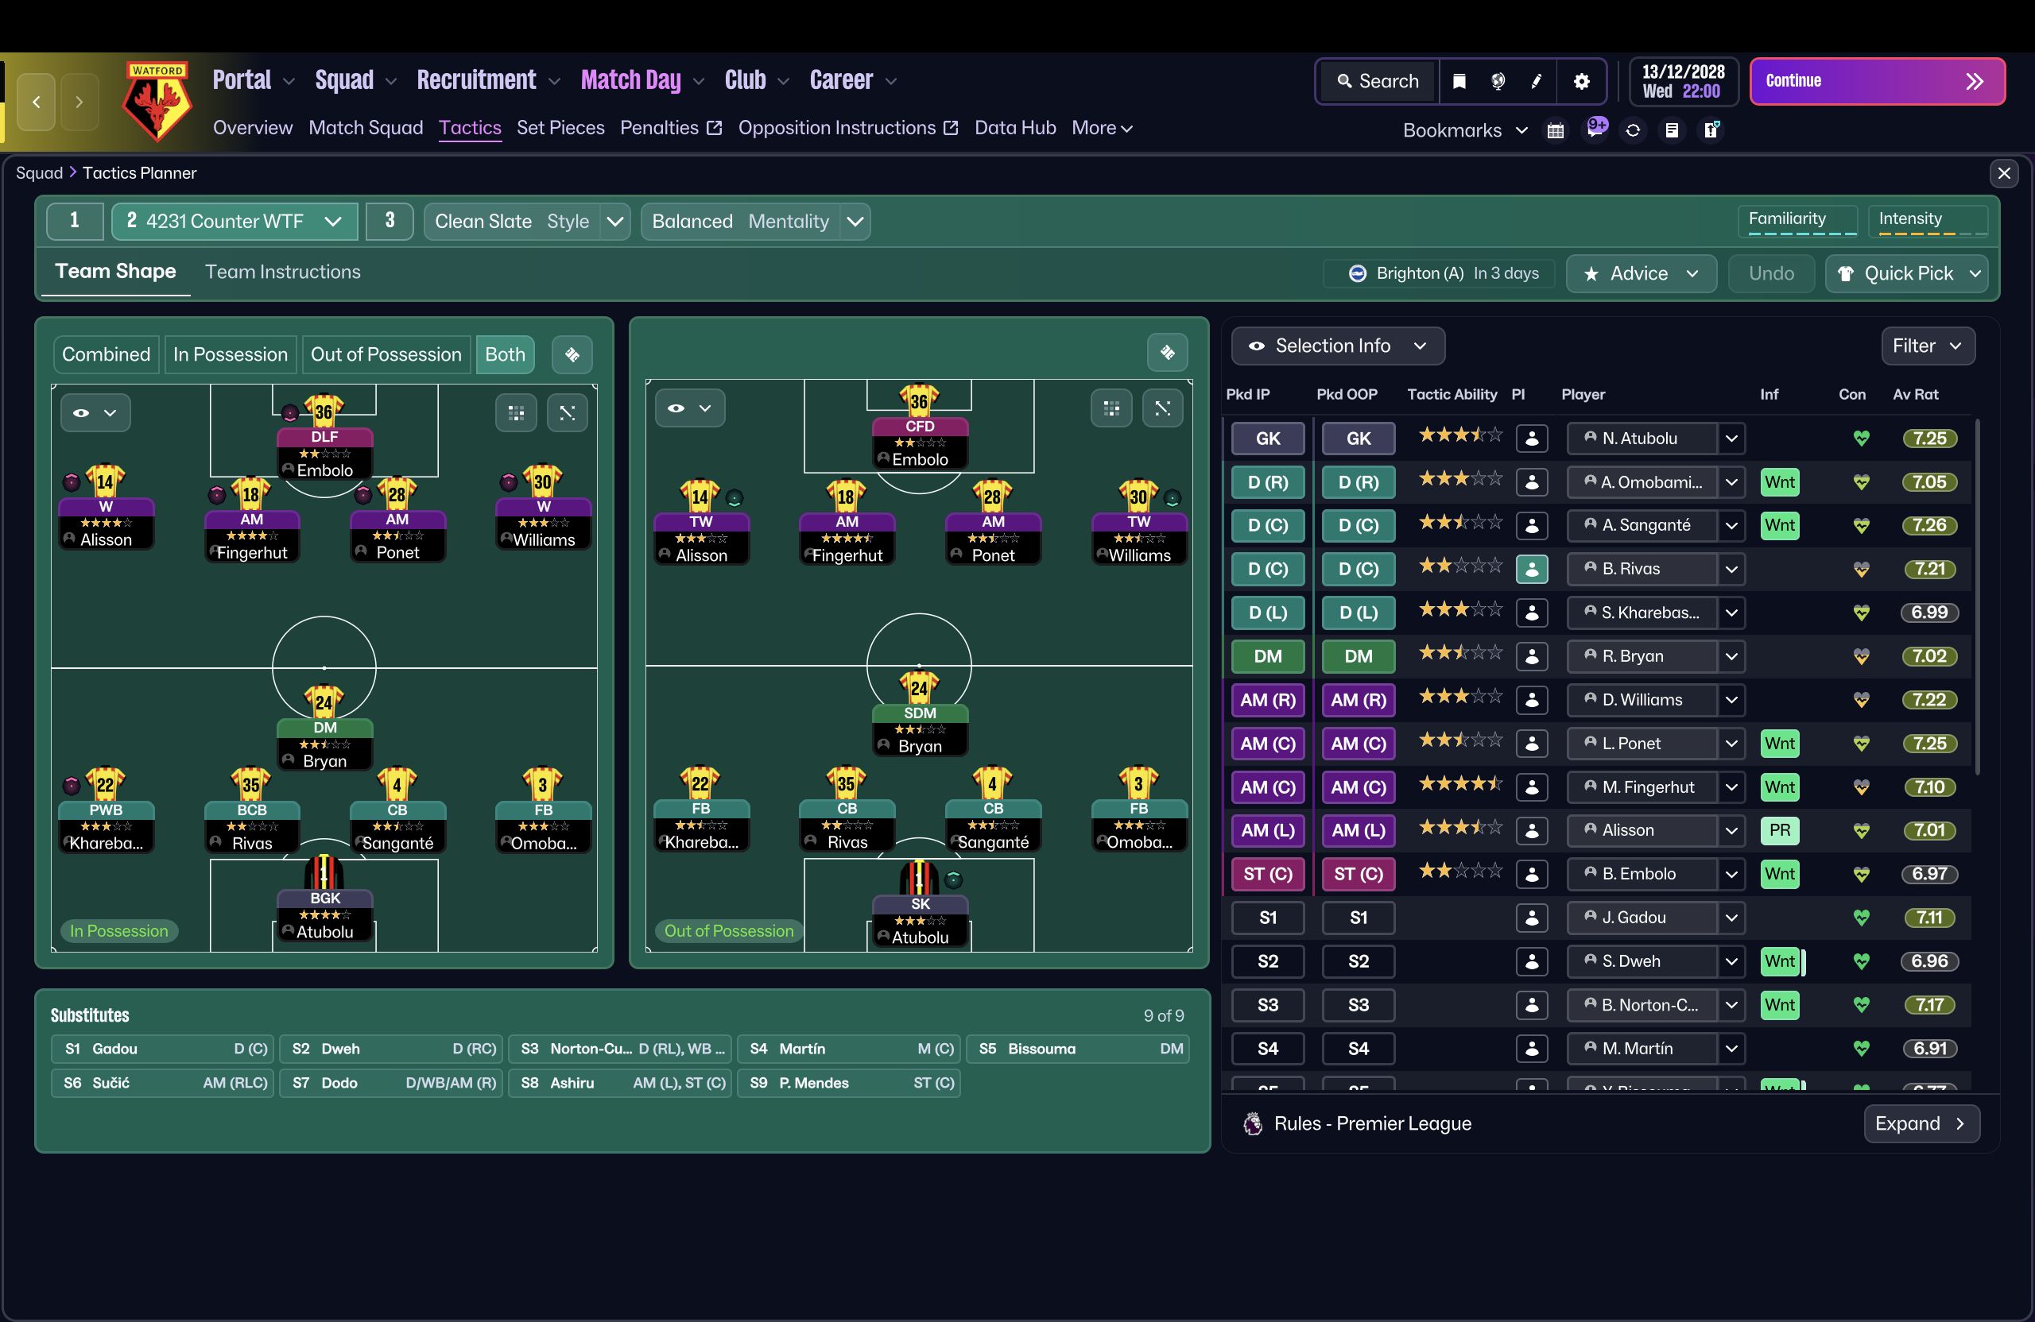Screen dimensions: 2035x1322
Task: Click the expand arrows icon on the Out of Possession pitch
Action: point(1163,408)
